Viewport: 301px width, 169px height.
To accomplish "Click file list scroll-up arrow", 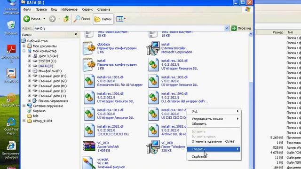I will coord(251,34).
